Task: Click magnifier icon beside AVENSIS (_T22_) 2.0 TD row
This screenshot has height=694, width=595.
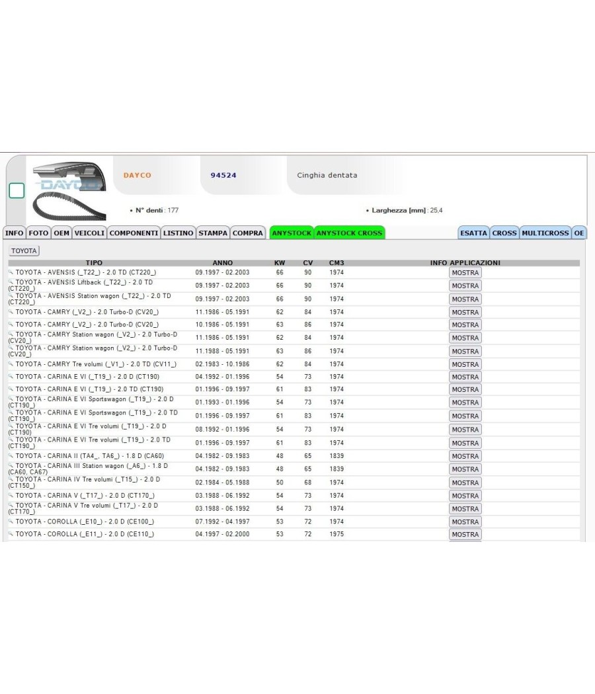Action: point(11,272)
